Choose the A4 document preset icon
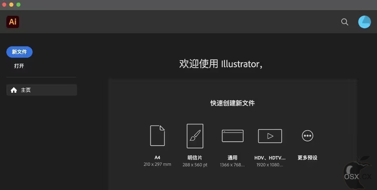 click(157, 135)
